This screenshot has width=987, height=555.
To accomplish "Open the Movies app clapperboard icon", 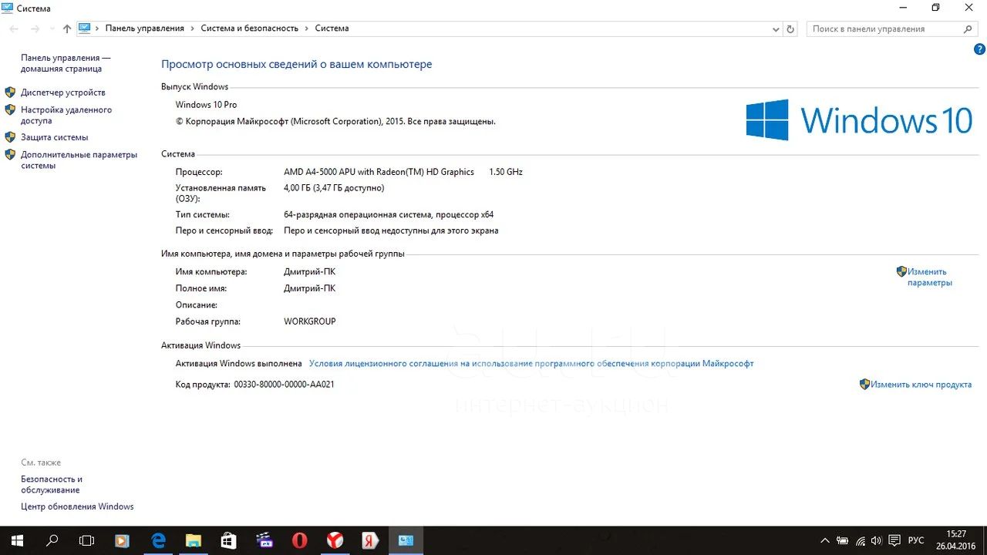I will point(264,540).
